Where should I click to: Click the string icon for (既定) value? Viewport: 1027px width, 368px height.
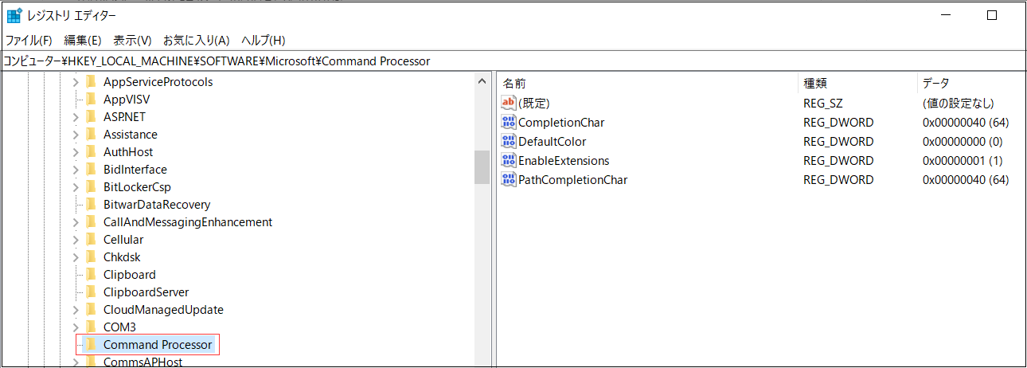pyautogui.click(x=509, y=104)
